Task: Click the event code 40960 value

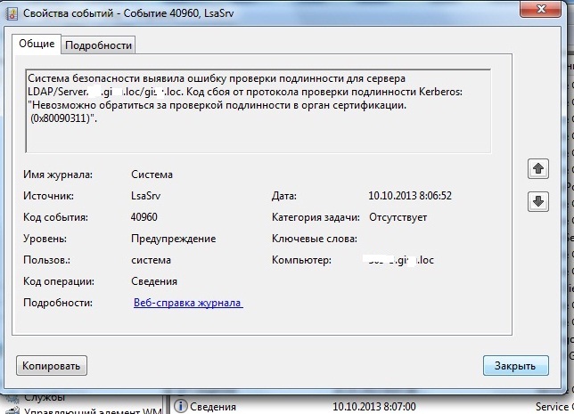Action: click(x=143, y=217)
